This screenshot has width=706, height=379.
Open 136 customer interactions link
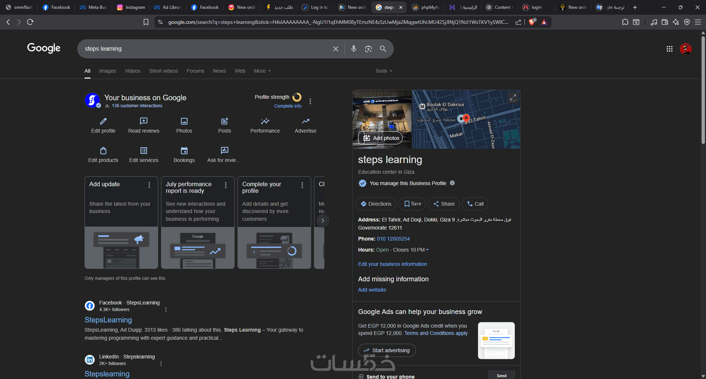(x=137, y=106)
